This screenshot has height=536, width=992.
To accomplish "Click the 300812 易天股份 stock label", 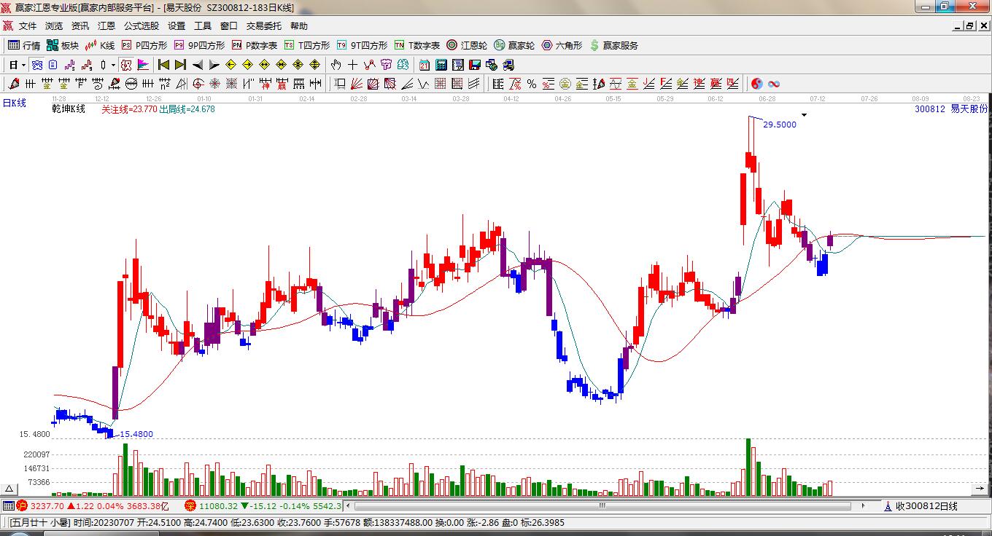I will tap(951, 109).
